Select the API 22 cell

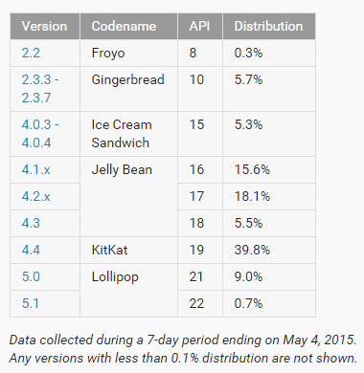200,303
